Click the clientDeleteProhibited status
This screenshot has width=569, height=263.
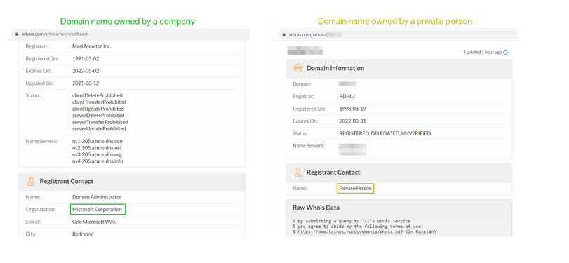click(x=98, y=95)
